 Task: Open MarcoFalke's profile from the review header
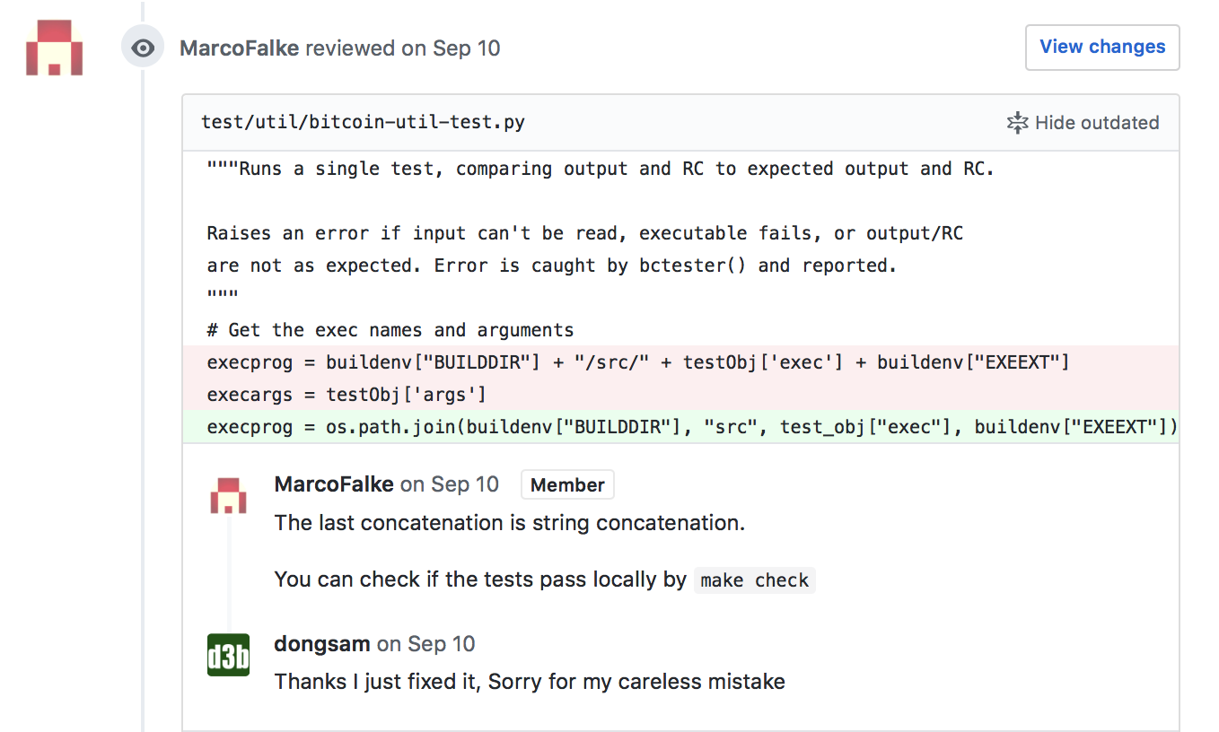click(x=239, y=48)
